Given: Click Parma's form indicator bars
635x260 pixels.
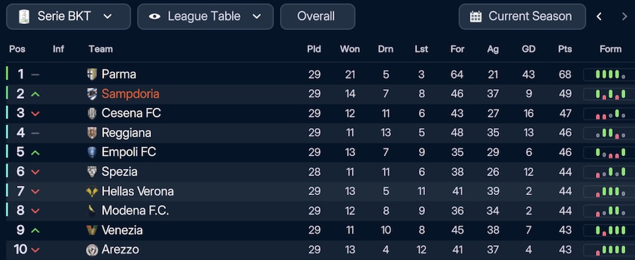Looking at the screenshot, I should [x=610, y=75].
